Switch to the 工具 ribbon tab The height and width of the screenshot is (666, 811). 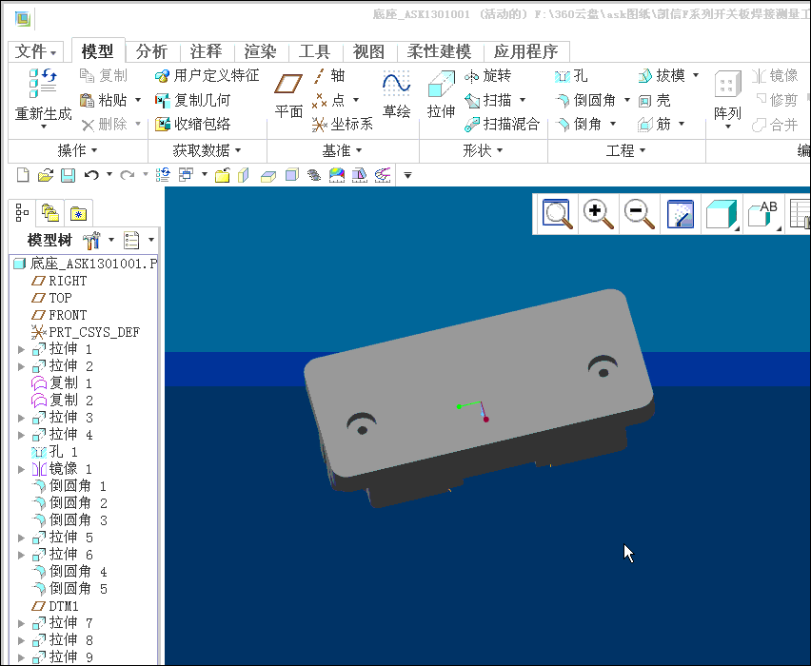(314, 51)
